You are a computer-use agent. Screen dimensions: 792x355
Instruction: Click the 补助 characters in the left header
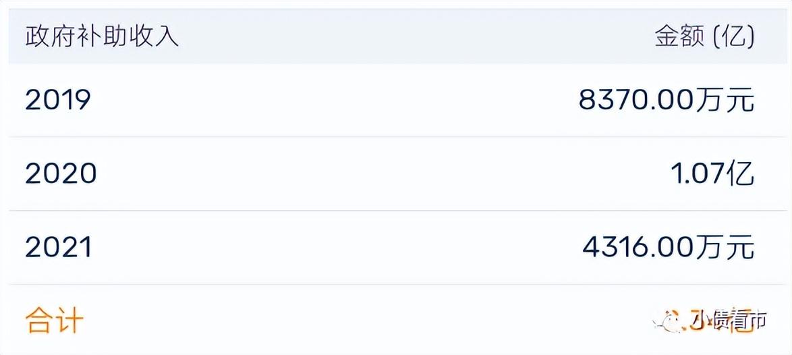point(102,36)
